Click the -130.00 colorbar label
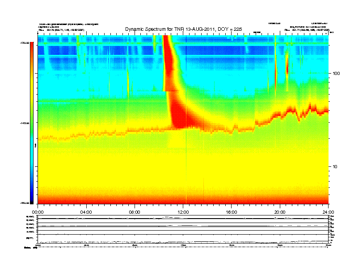Screen dimensions: 354x273 pos(25,42)
